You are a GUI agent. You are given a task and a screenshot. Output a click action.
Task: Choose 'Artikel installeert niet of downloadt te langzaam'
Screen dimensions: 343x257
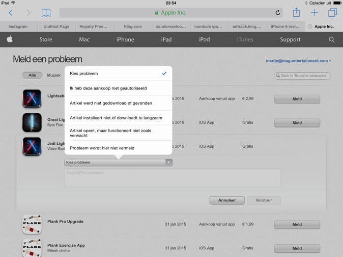(119, 118)
